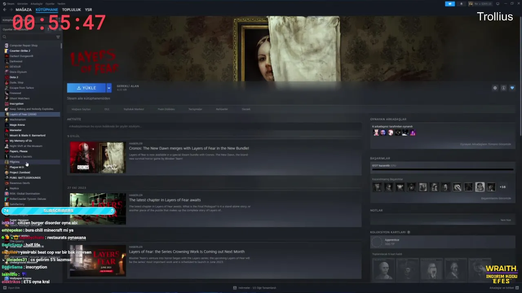The width and height of the screenshot is (522, 293).
Task: Select Darkwood in the game list
Action: point(16,61)
